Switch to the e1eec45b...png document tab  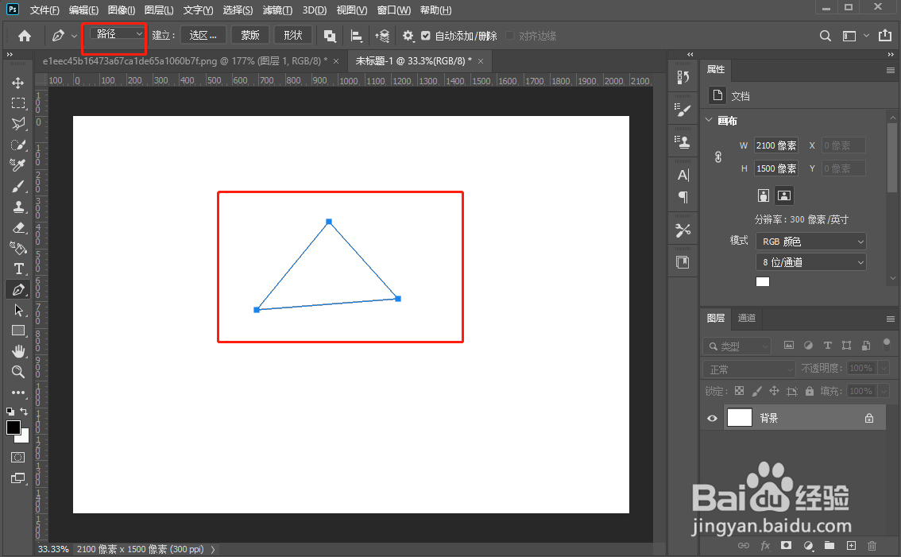click(184, 61)
